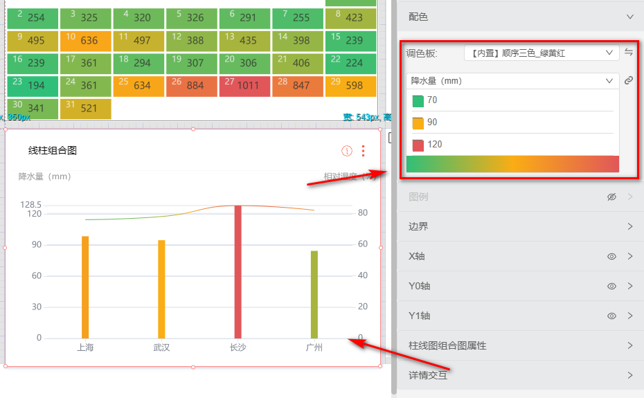Click the swap palette direction icon
Screen dimensions: 644x398
(629, 53)
